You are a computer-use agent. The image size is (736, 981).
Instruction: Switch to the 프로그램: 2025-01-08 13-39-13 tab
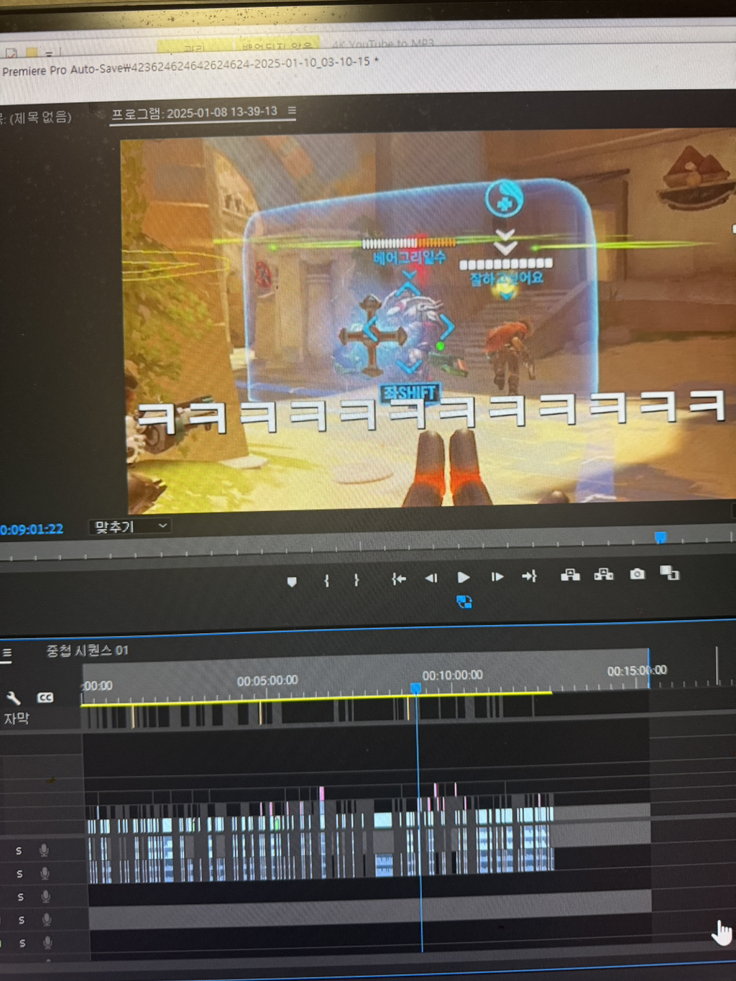tap(194, 113)
